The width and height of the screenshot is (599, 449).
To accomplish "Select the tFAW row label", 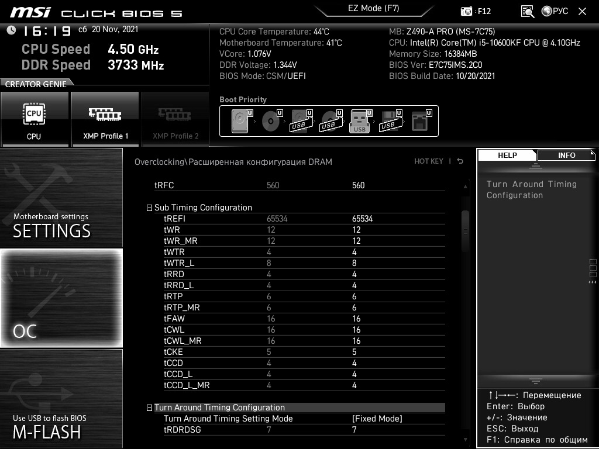I will coord(174,319).
